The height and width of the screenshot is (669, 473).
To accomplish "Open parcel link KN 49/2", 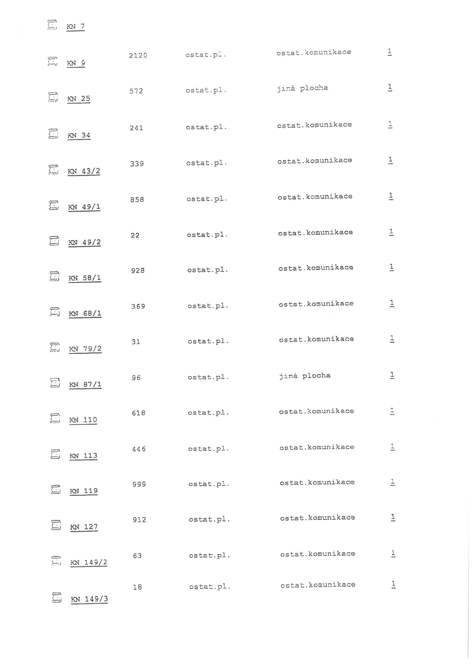I will tap(84, 242).
